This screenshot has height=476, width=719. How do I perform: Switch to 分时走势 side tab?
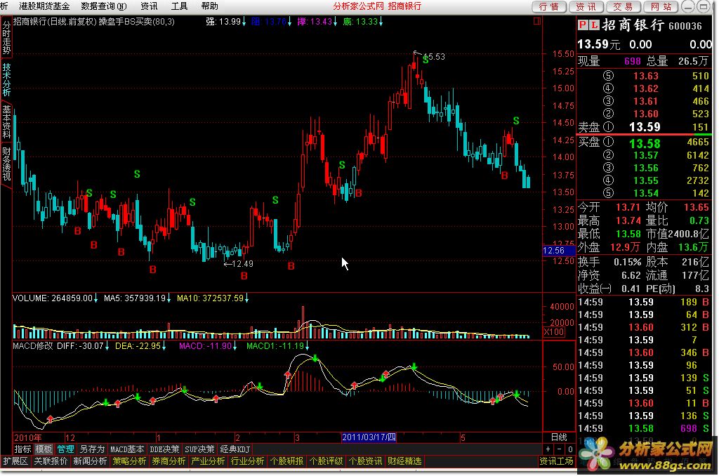pyautogui.click(x=6, y=38)
